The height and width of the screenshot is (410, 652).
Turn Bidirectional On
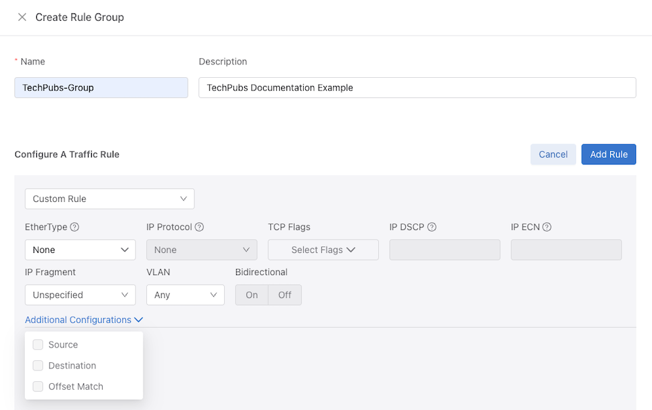tap(252, 295)
